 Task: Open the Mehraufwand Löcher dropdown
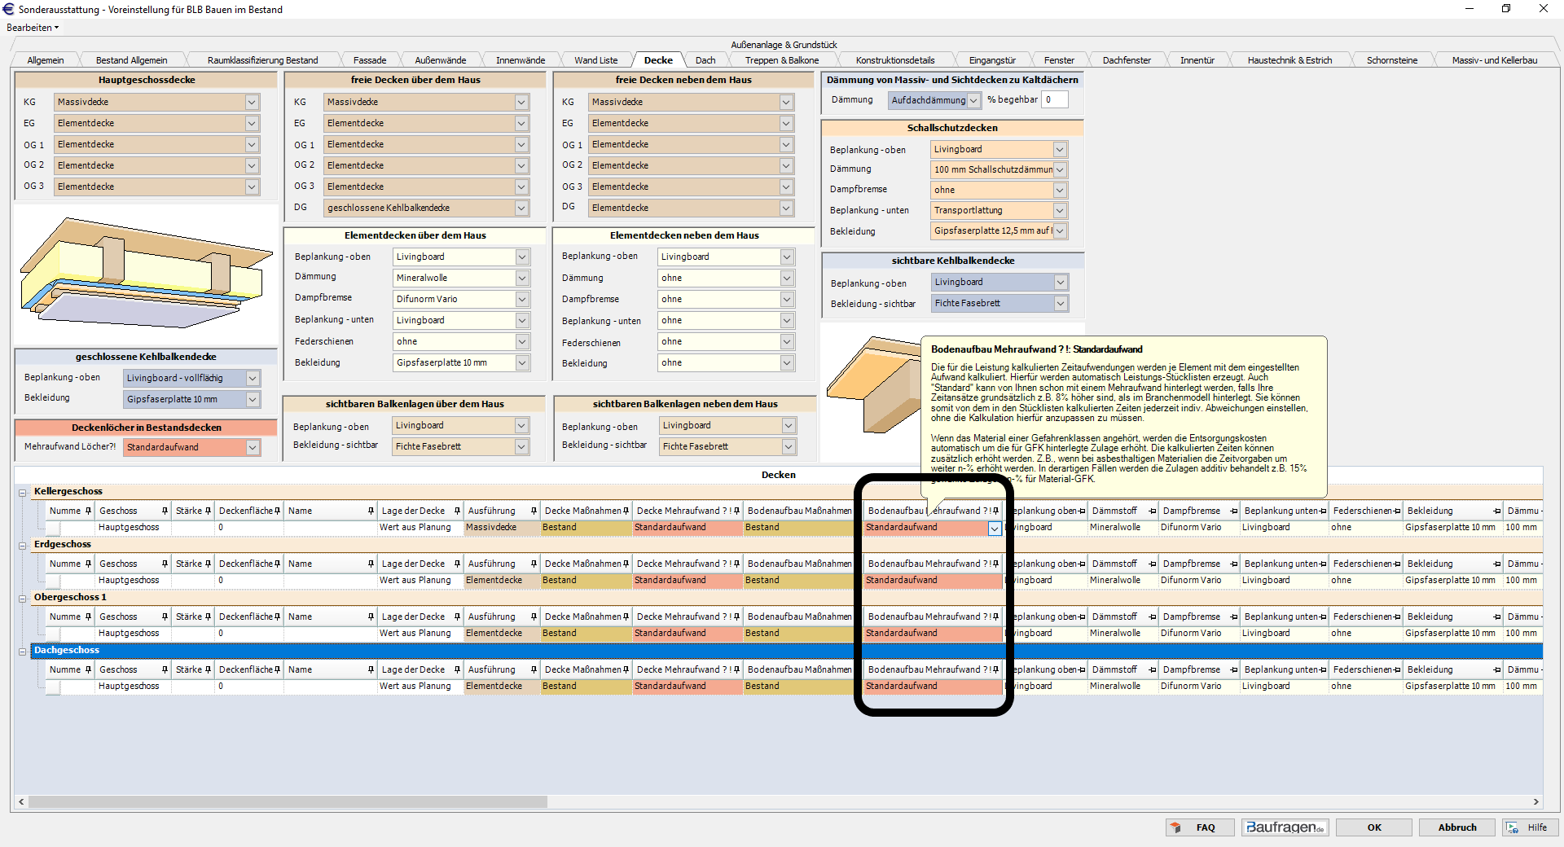(253, 448)
